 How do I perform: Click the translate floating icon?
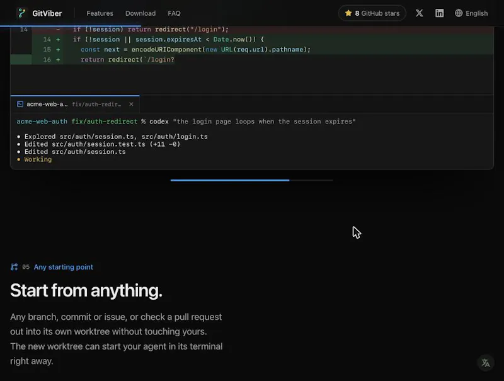point(486,363)
